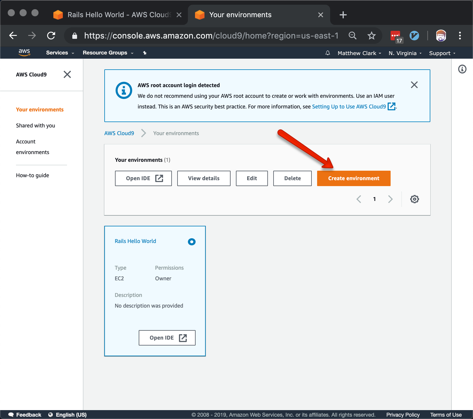Open the notifications bell icon
Screen dimensions: 473x419
coord(327,53)
